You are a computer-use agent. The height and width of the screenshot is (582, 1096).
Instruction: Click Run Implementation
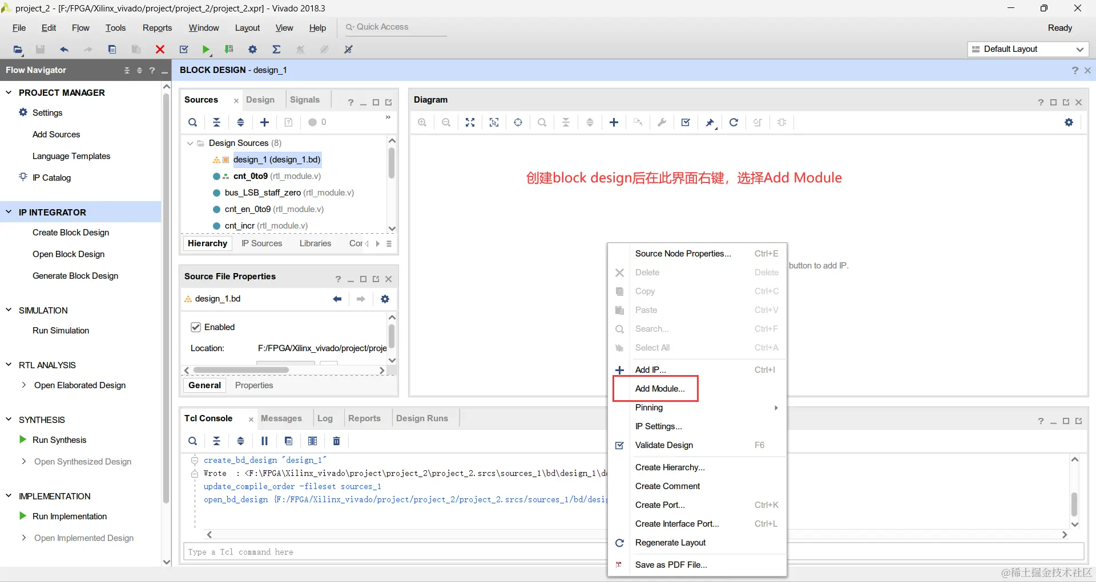point(70,516)
